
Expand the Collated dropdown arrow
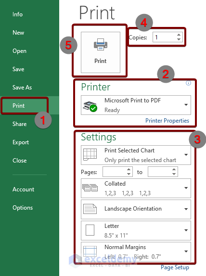(x=186, y=188)
